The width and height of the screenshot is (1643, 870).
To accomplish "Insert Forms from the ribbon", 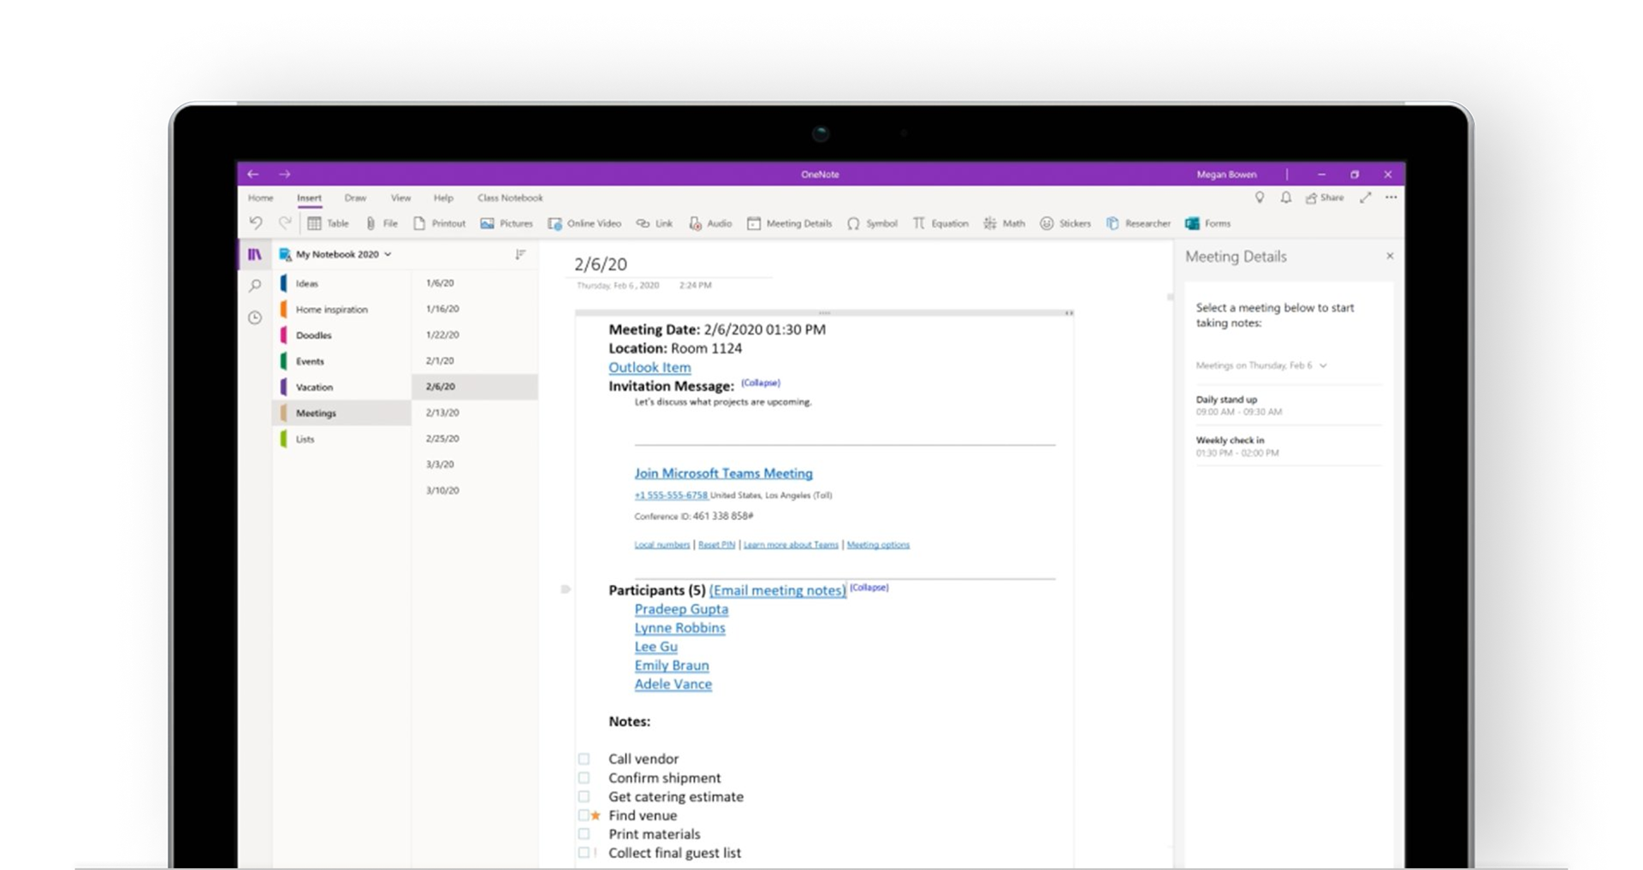I will click(x=1207, y=223).
